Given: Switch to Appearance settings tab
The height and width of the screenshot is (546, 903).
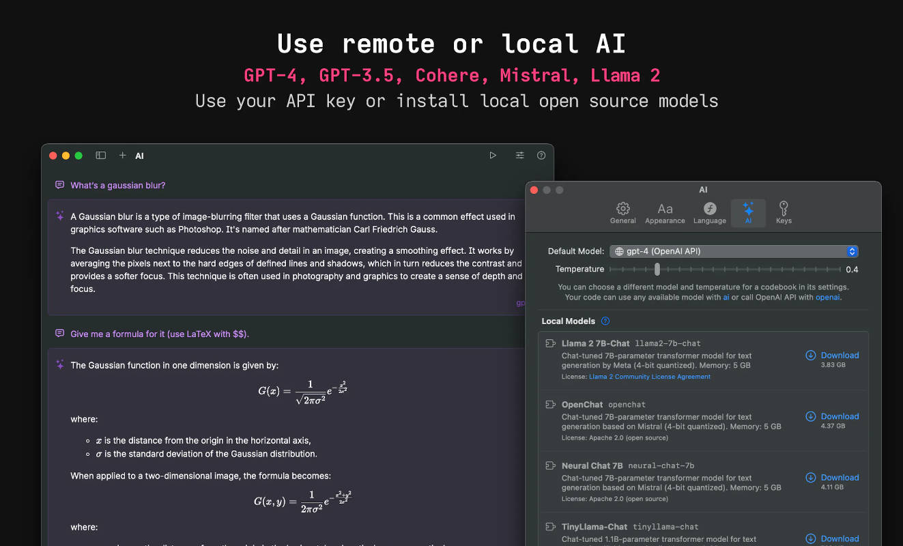Looking at the screenshot, I should (x=665, y=213).
